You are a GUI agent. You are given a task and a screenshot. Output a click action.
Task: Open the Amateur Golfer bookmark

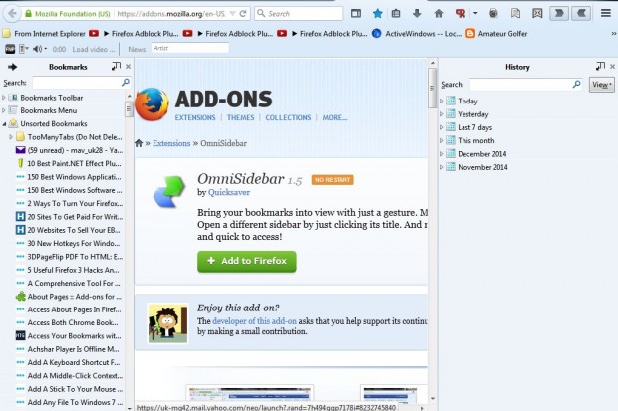[496, 34]
